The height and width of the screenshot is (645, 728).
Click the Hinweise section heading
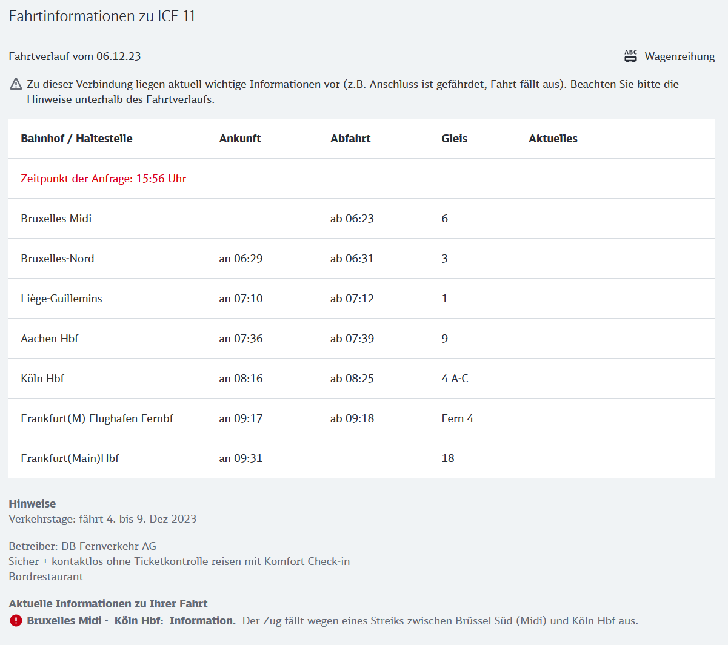coord(32,504)
